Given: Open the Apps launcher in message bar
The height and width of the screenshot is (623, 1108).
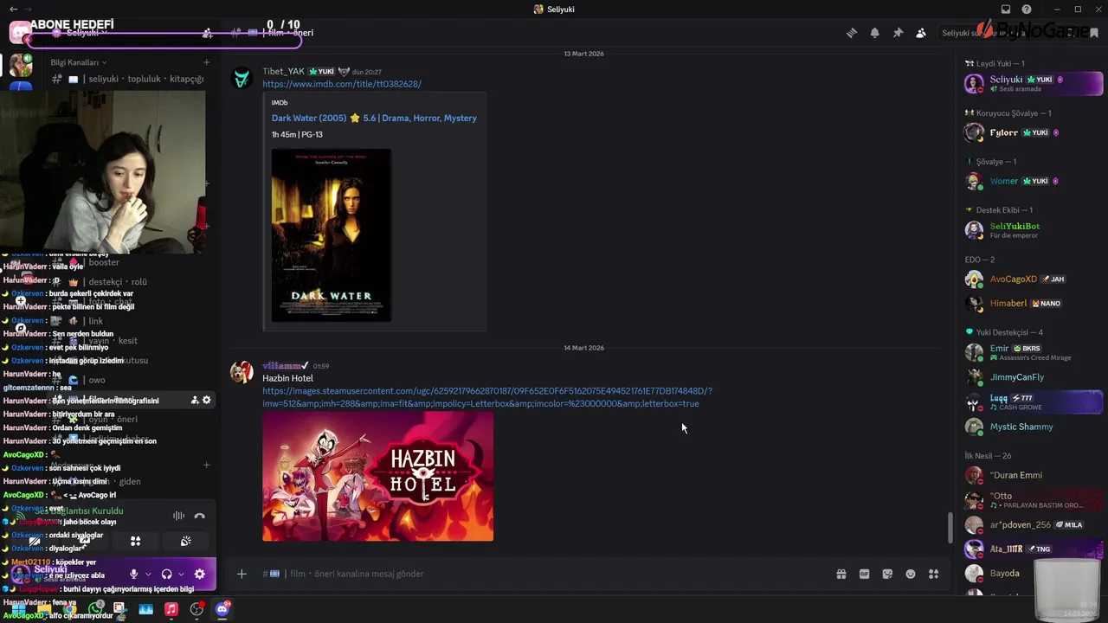Looking at the screenshot, I should 934,574.
